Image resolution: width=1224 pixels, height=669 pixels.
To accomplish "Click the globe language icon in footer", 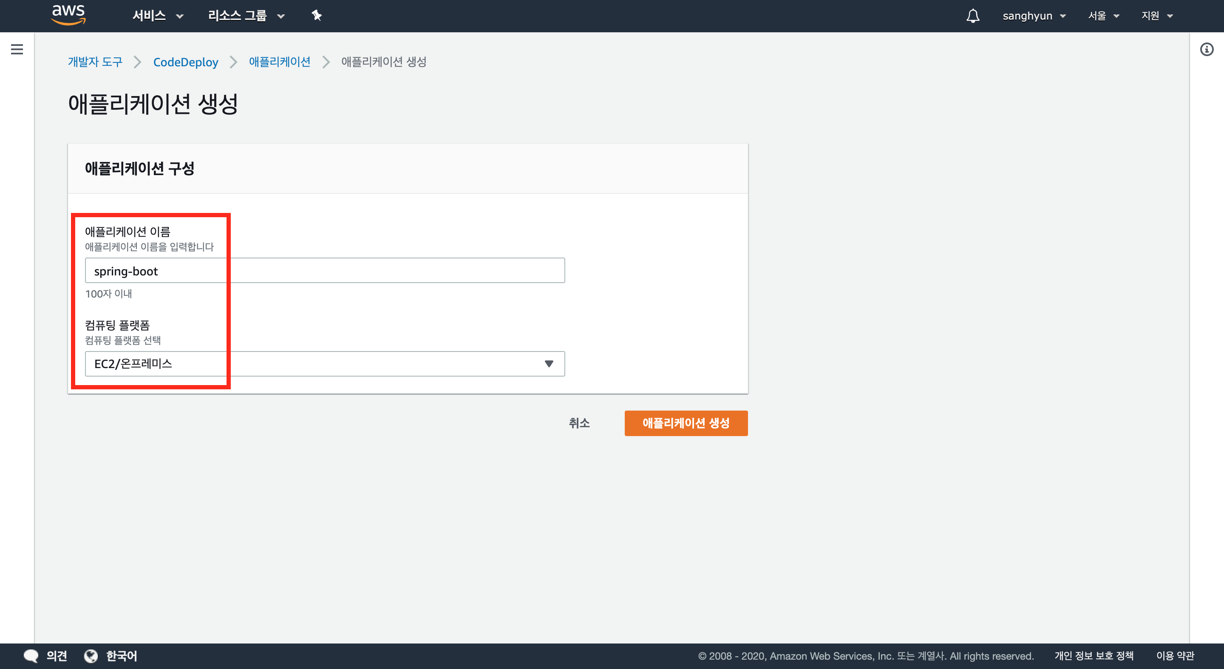I will [x=91, y=656].
